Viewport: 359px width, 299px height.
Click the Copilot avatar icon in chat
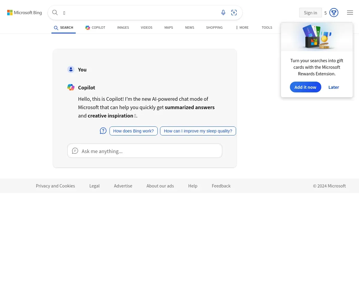click(x=71, y=87)
